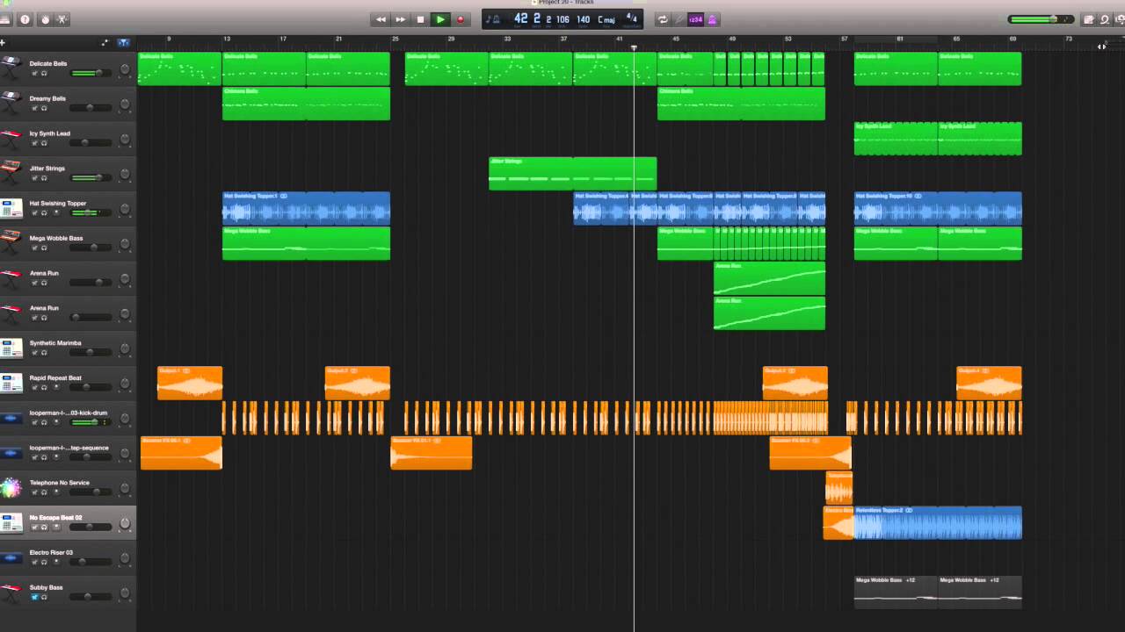Enable input monitoring on Hat Swishing Topper
Viewport: 1125px width, 632px height.
[57, 213]
